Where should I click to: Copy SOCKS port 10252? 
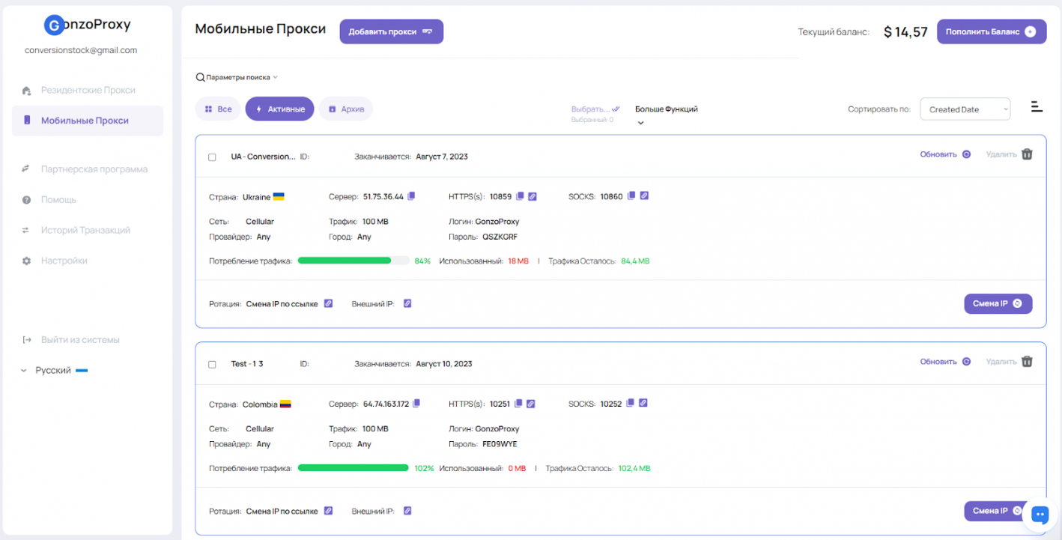(x=631, y=402)
